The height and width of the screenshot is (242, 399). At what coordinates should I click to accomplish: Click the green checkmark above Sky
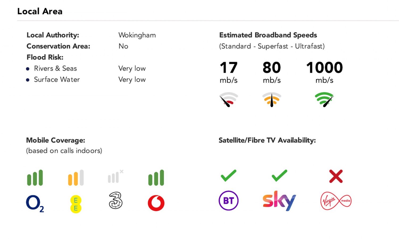(x=279, y=176)
